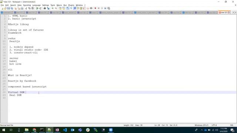Show the Document Map panel
The image size is (237, 133).
point(81,8)
